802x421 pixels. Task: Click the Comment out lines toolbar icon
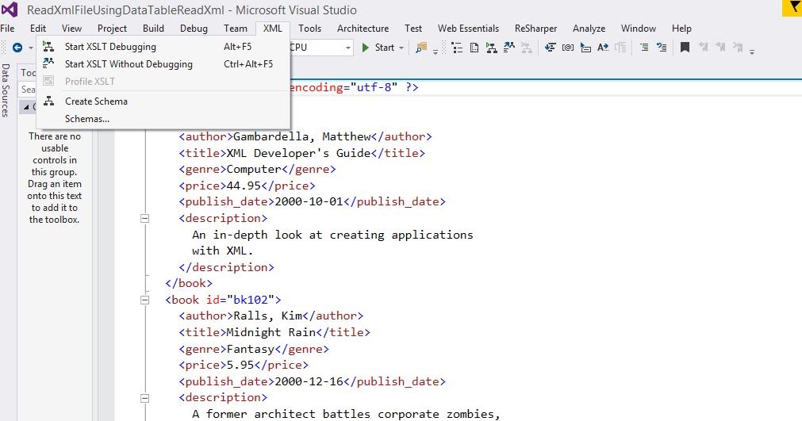pos(644,48)
